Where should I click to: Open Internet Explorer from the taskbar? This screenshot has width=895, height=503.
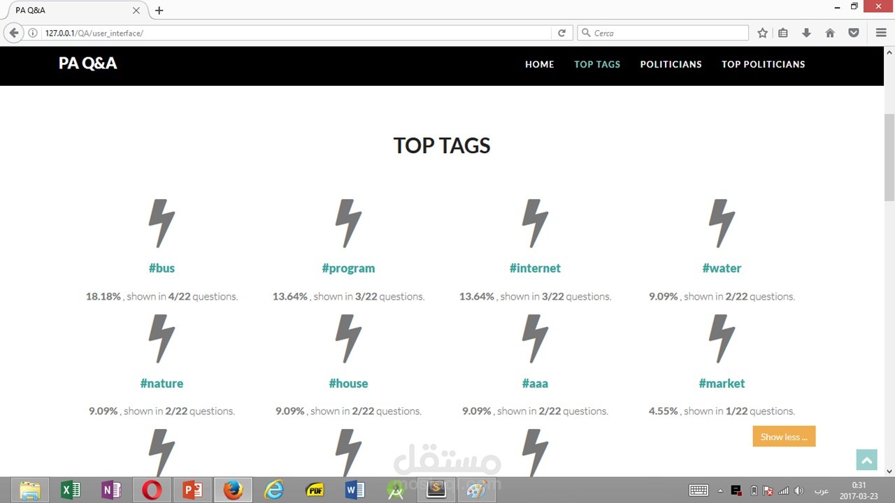[x=273, y=490]
